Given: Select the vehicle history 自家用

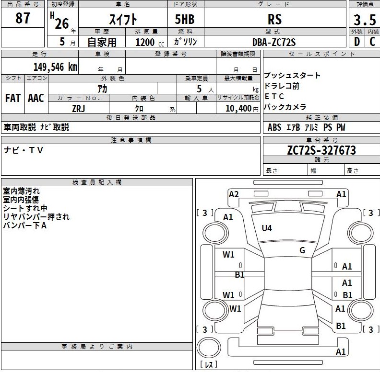Looking at the screenshot, I should [x=102, y=42].
